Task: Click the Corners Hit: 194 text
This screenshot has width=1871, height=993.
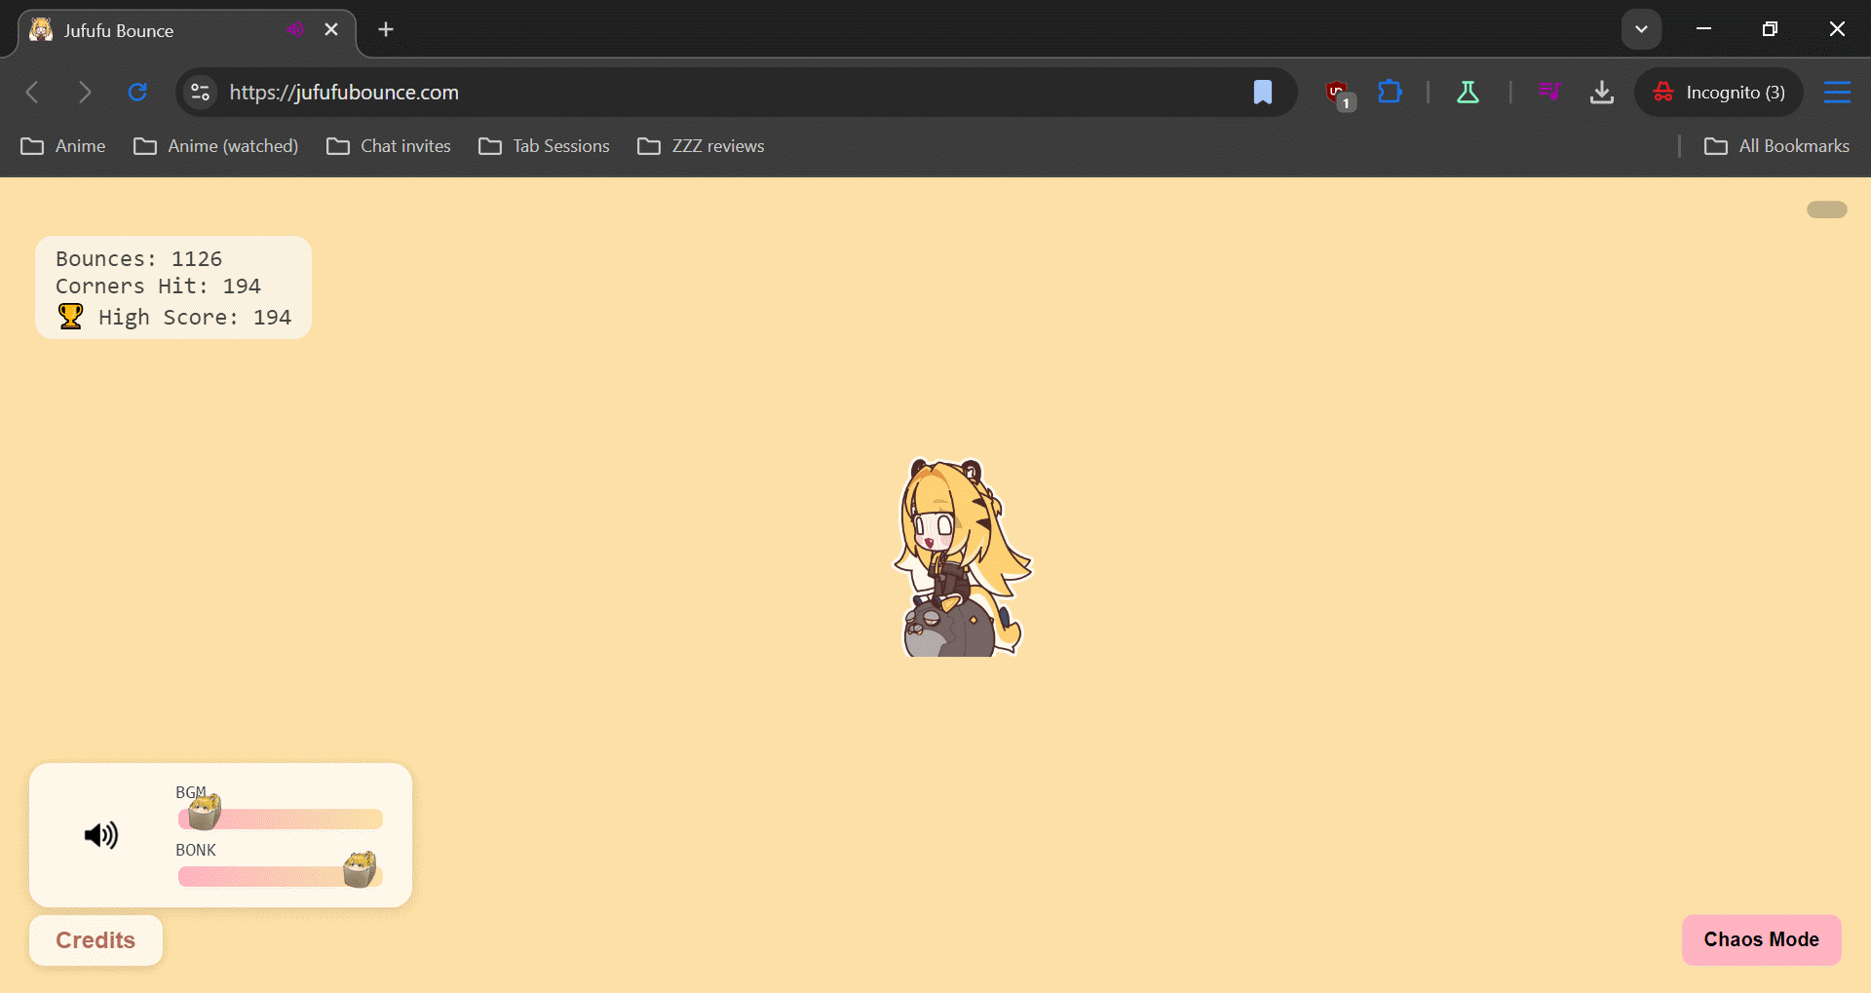Action: pos(158,286)
